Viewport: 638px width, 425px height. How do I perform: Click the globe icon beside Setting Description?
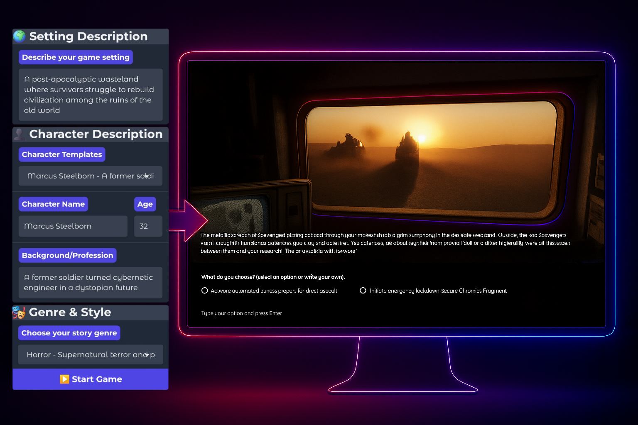[x=20, y=37]
